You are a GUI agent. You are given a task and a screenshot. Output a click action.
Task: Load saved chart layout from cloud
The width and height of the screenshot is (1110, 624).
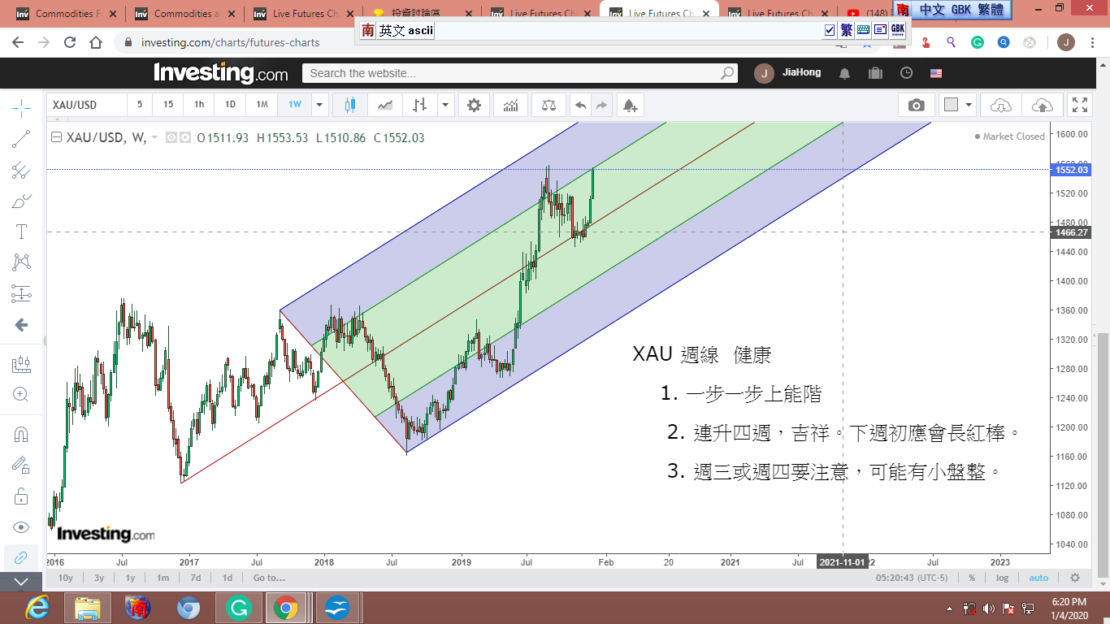pos(1001,105)
